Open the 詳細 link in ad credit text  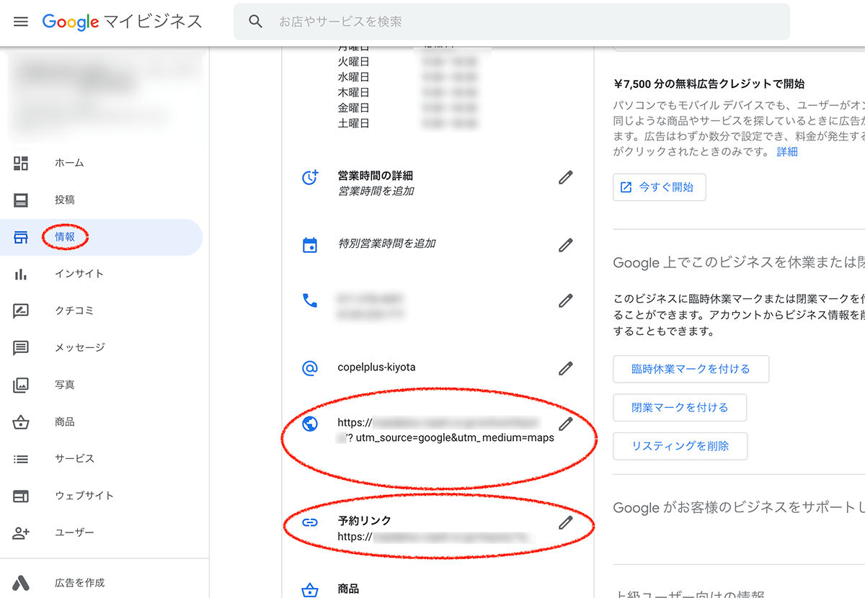coord(787,152)
